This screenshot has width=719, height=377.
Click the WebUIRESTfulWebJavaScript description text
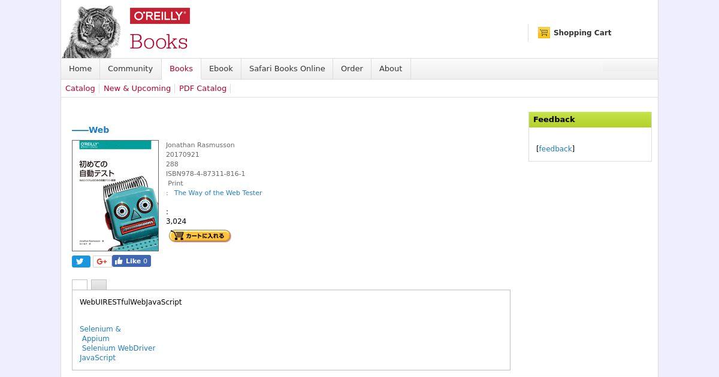[x=131, y=302]
